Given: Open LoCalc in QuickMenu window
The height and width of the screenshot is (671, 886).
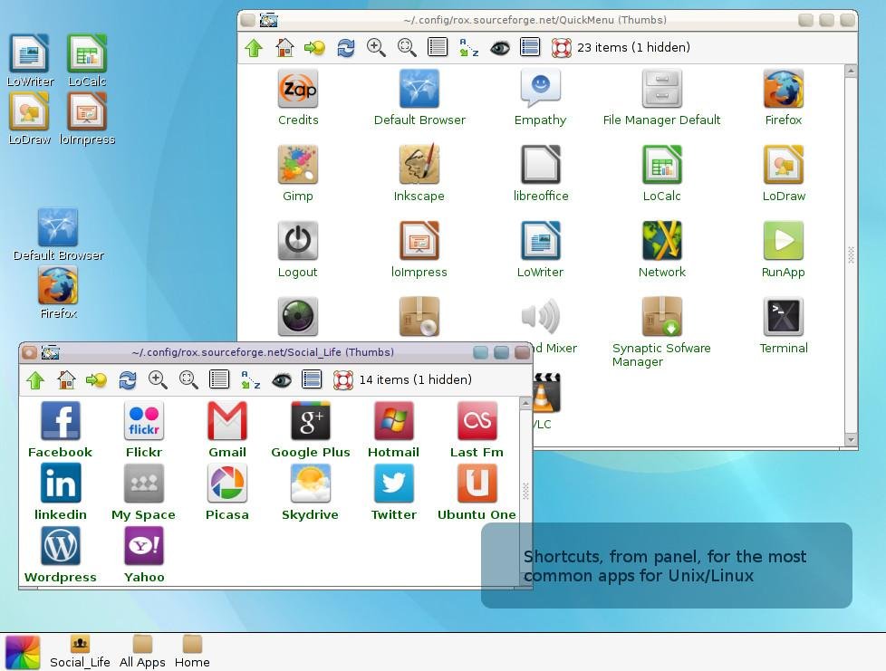Looking at the screenshot, I should point(662,165).
